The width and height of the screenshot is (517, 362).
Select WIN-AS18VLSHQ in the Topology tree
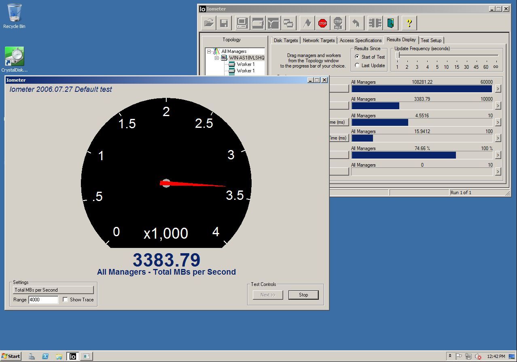point(246,58)
